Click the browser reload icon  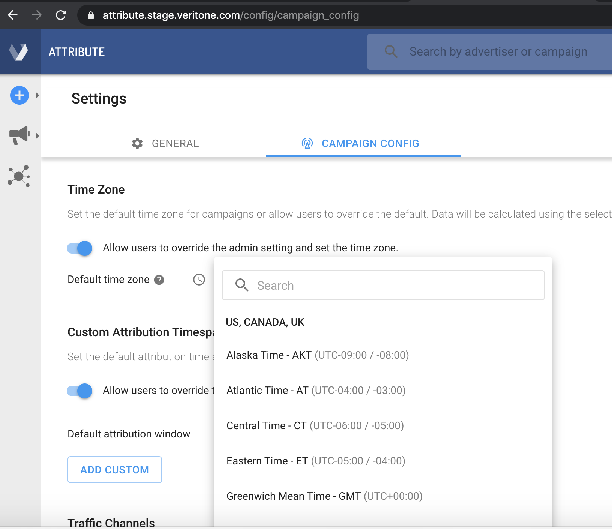tap(61, 15)
